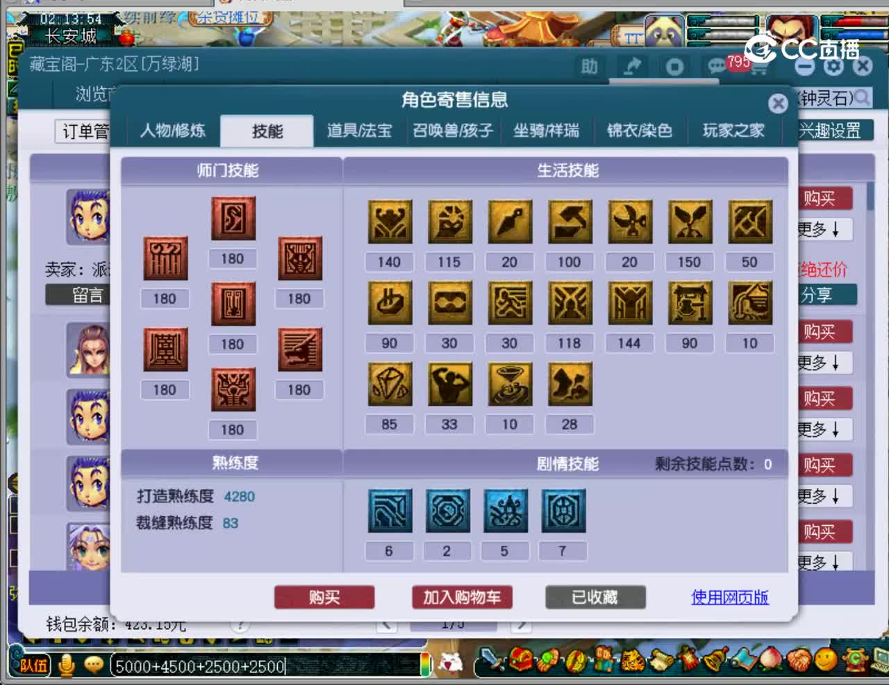Click the 订单管 tab in background window
Screen dimensions: 889x685
pos(83,131)
